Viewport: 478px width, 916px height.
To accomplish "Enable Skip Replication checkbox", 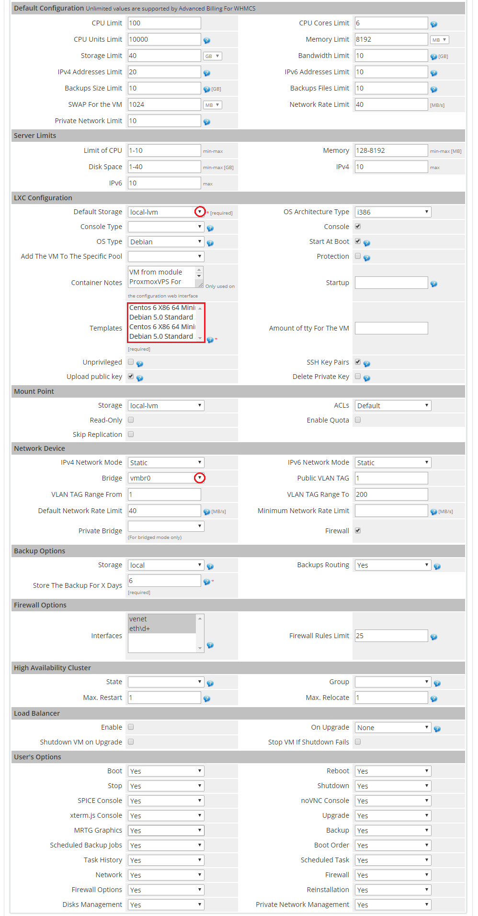I will (131, 434).
